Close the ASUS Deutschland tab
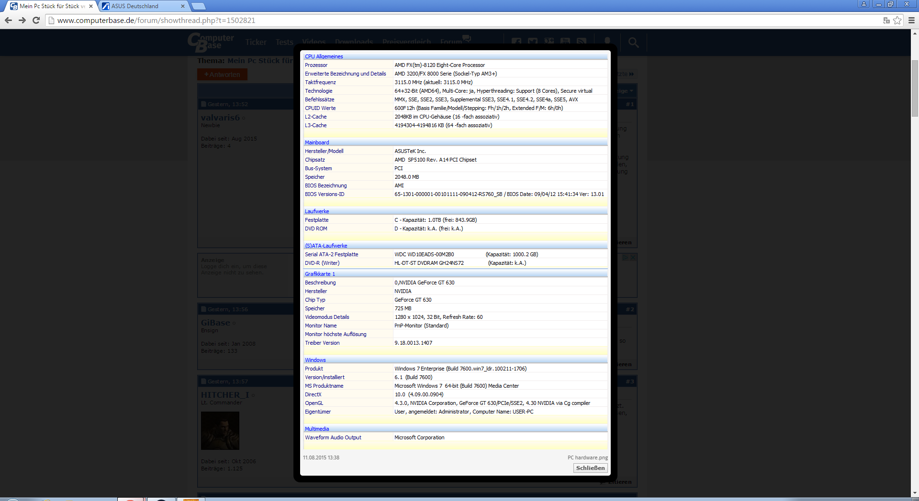 (183, 6)
